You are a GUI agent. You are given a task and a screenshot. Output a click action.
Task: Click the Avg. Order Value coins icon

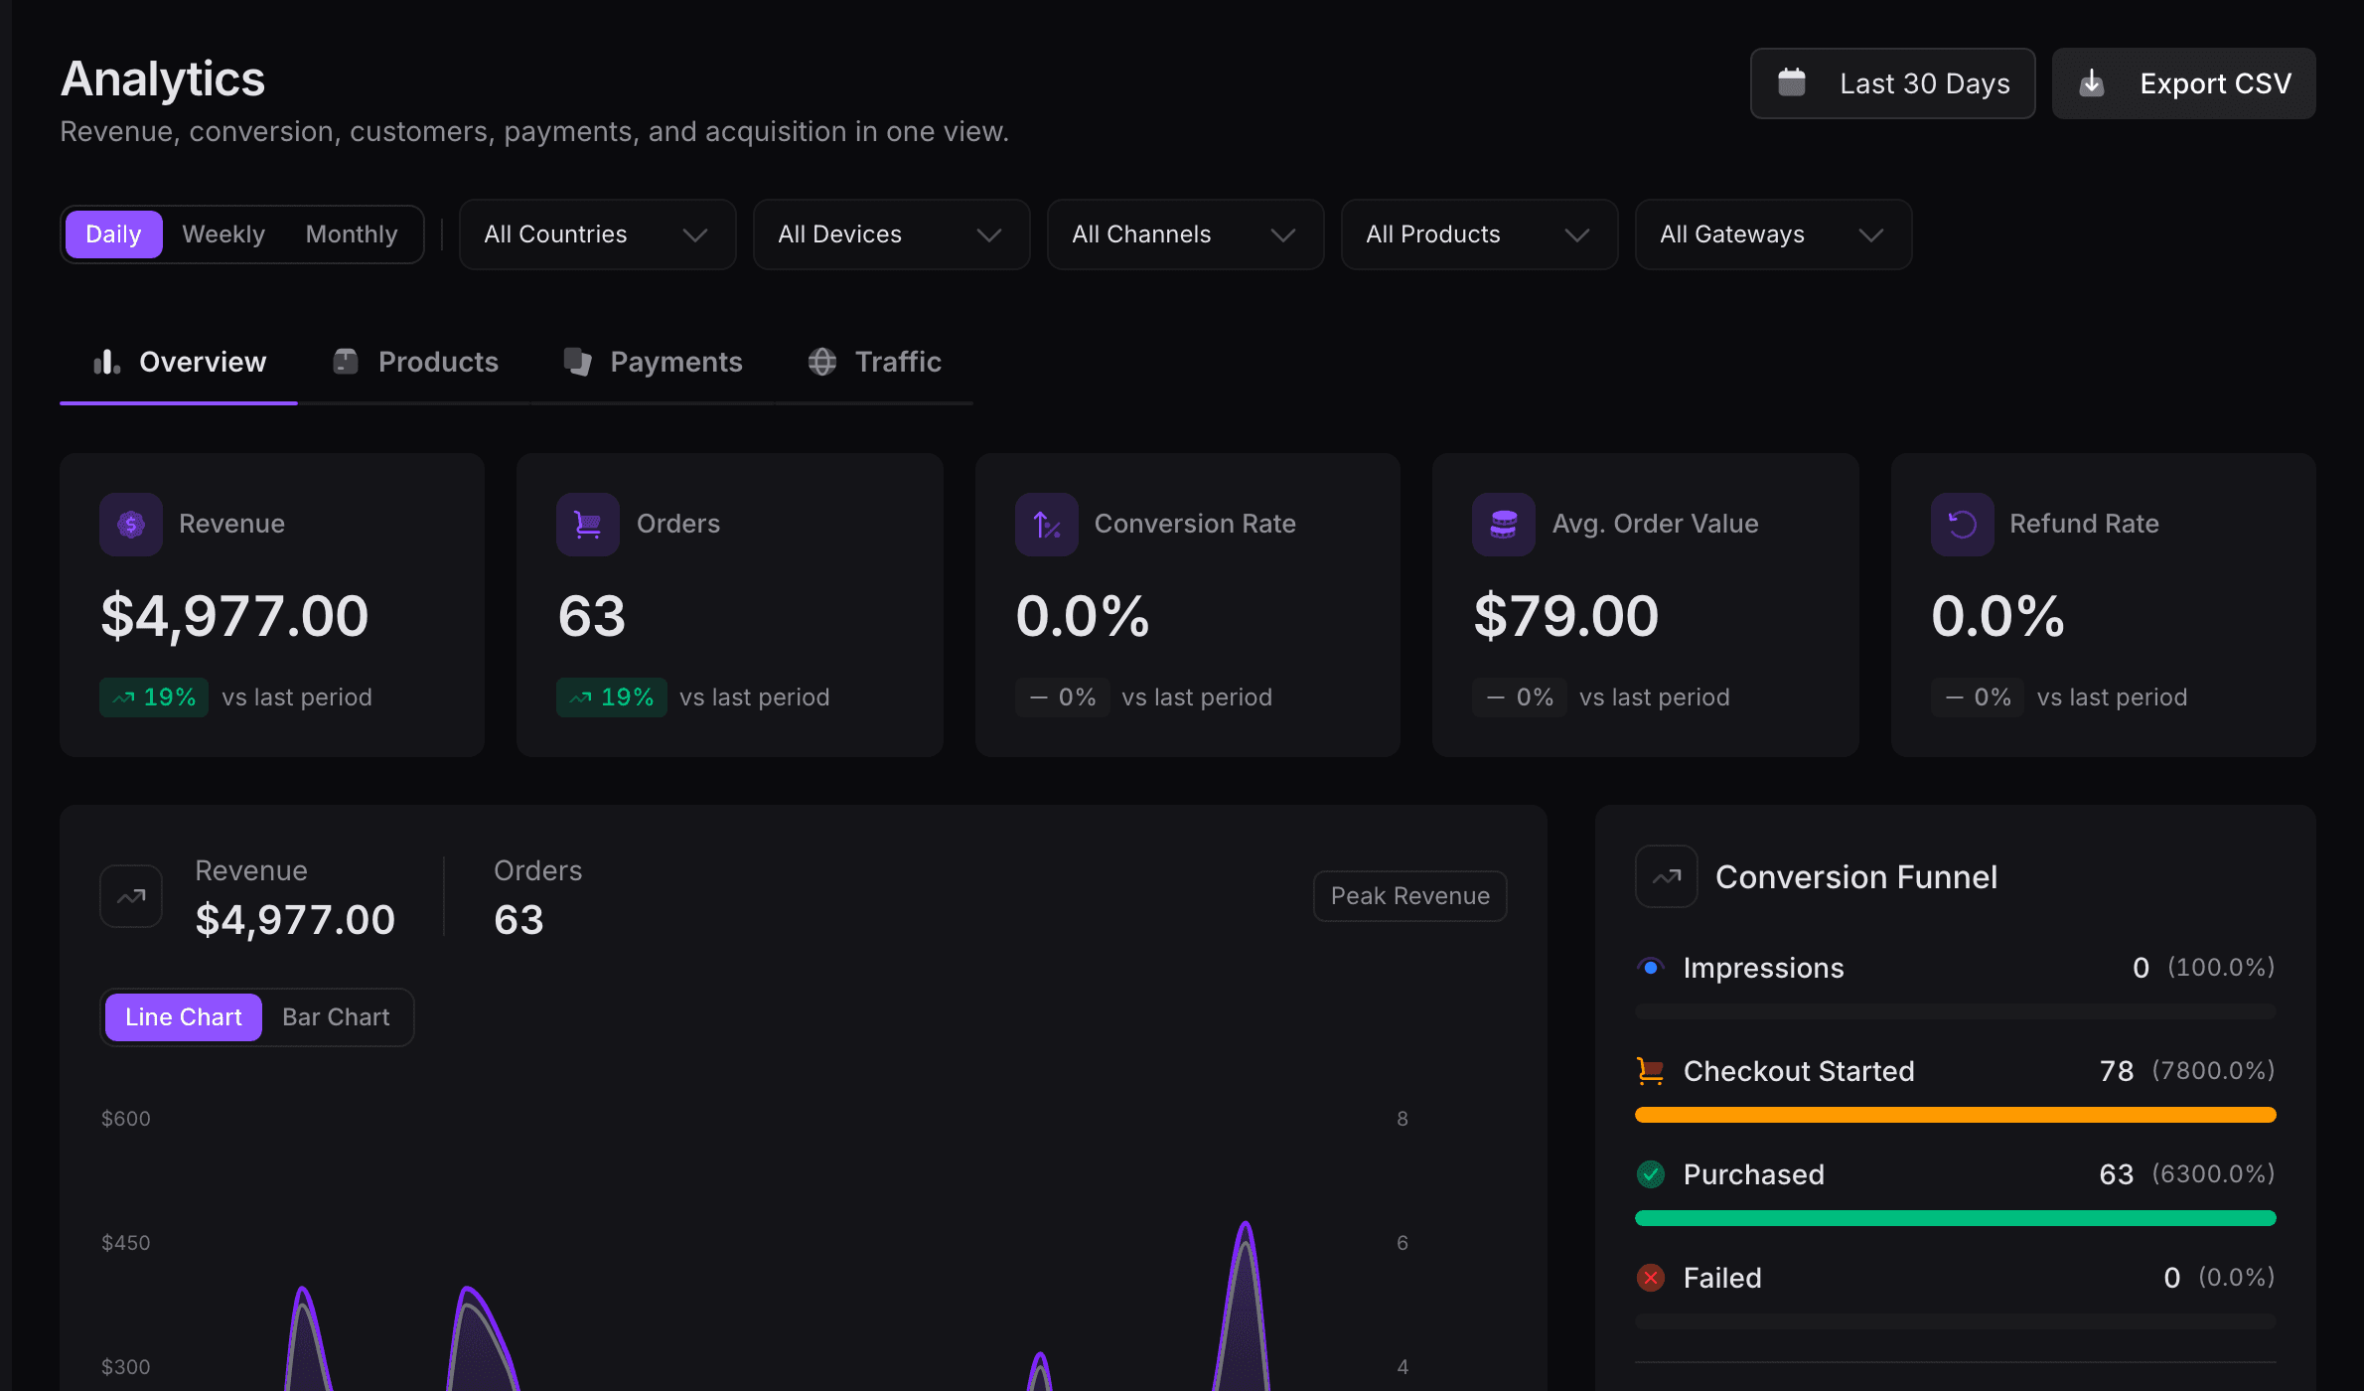[x=1503, y=524]
